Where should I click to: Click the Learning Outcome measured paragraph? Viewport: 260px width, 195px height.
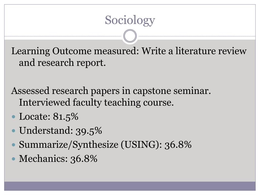pos(129,57)
